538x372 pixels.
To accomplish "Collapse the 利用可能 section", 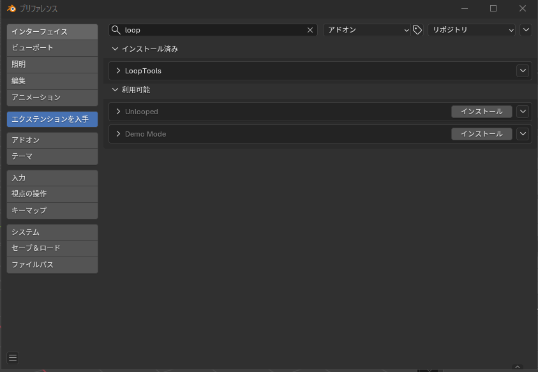I will pyautogui.click(x=116, y=90).
